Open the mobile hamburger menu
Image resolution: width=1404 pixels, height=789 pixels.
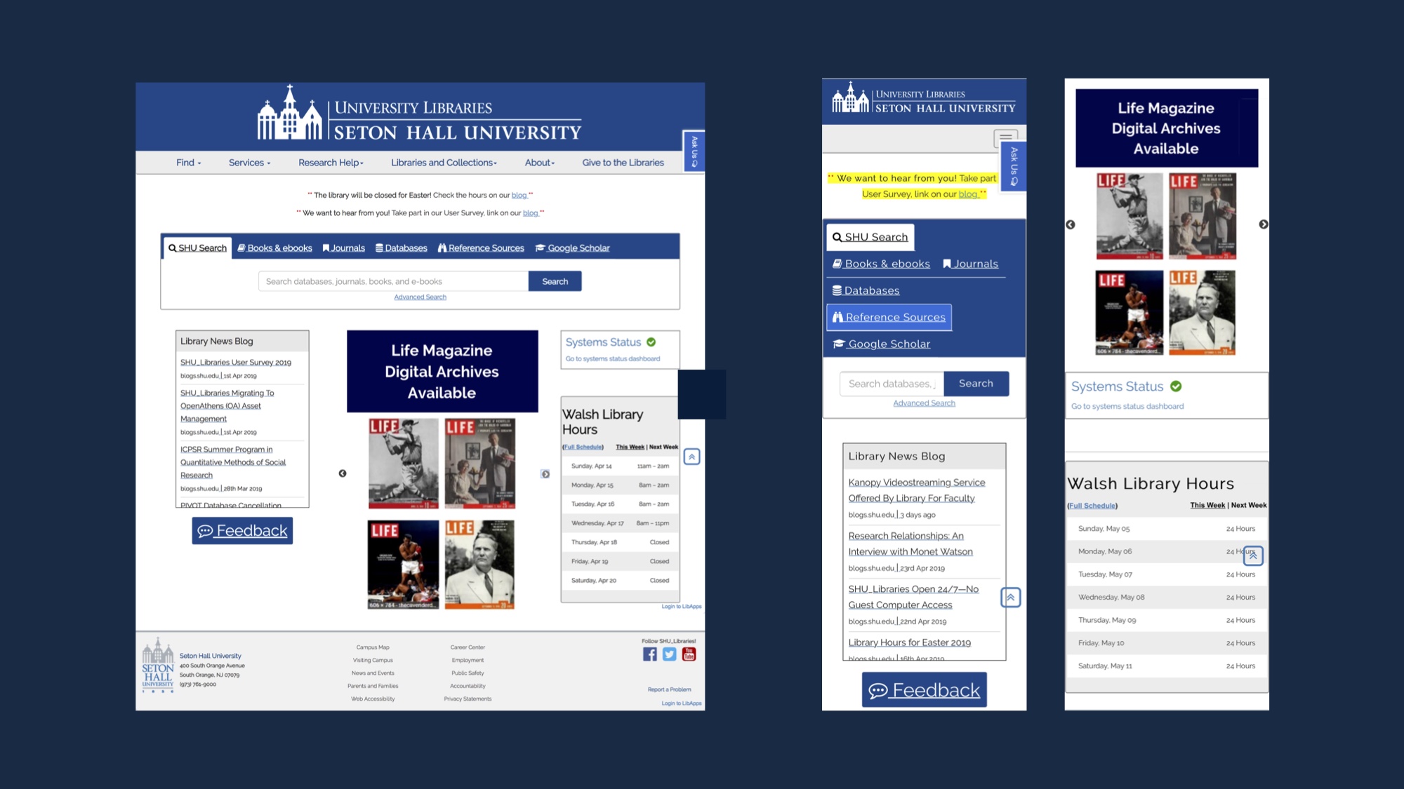[x=1005, y=137]
